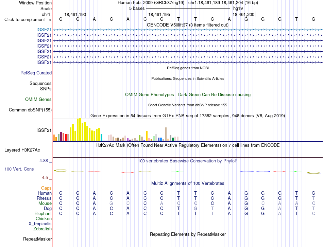323x247 pixels.
Task: Select the Zebrafish species row label
Action: click(x=42, y=229)
